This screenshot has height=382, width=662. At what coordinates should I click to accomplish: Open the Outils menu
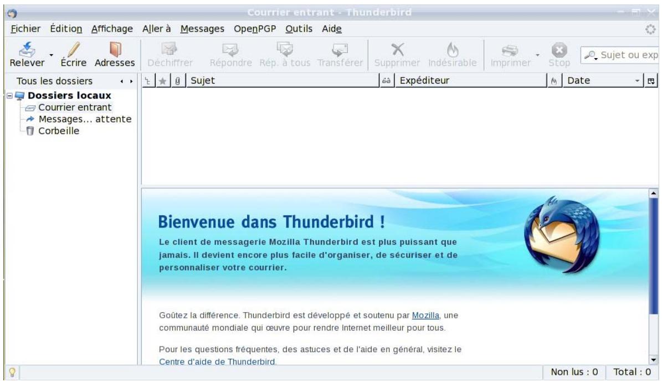(x=299, y=29)
